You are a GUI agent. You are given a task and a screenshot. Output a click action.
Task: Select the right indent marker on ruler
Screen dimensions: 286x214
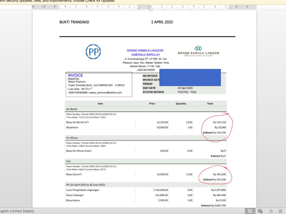pos(229,8)
